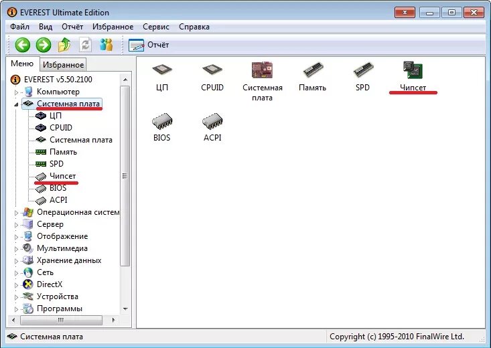Click the horizontal scrollbar right arrow

(x=113, y=320)
